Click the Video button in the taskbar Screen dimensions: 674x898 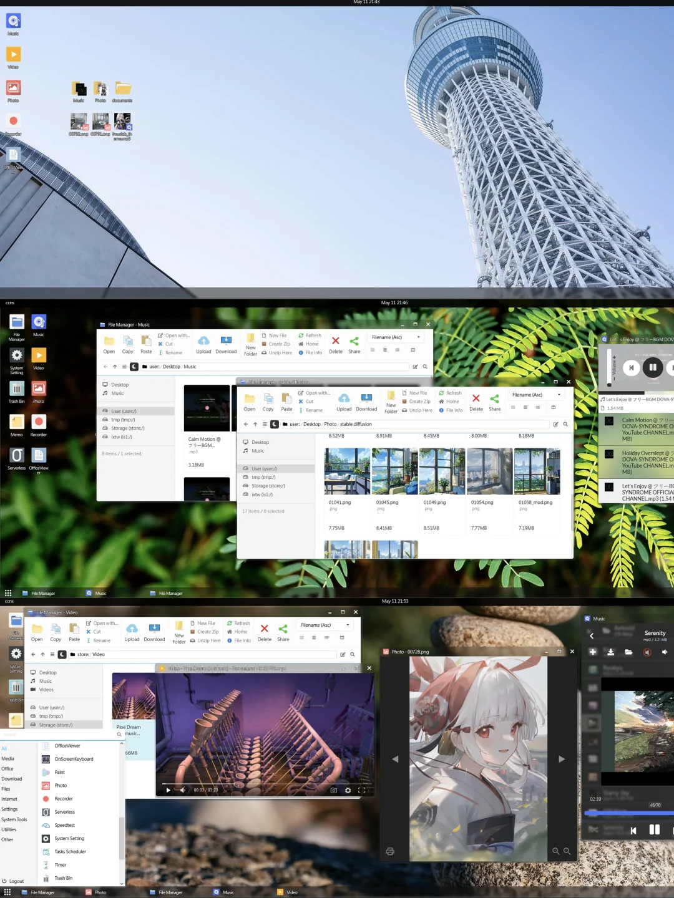pos(288,892)
